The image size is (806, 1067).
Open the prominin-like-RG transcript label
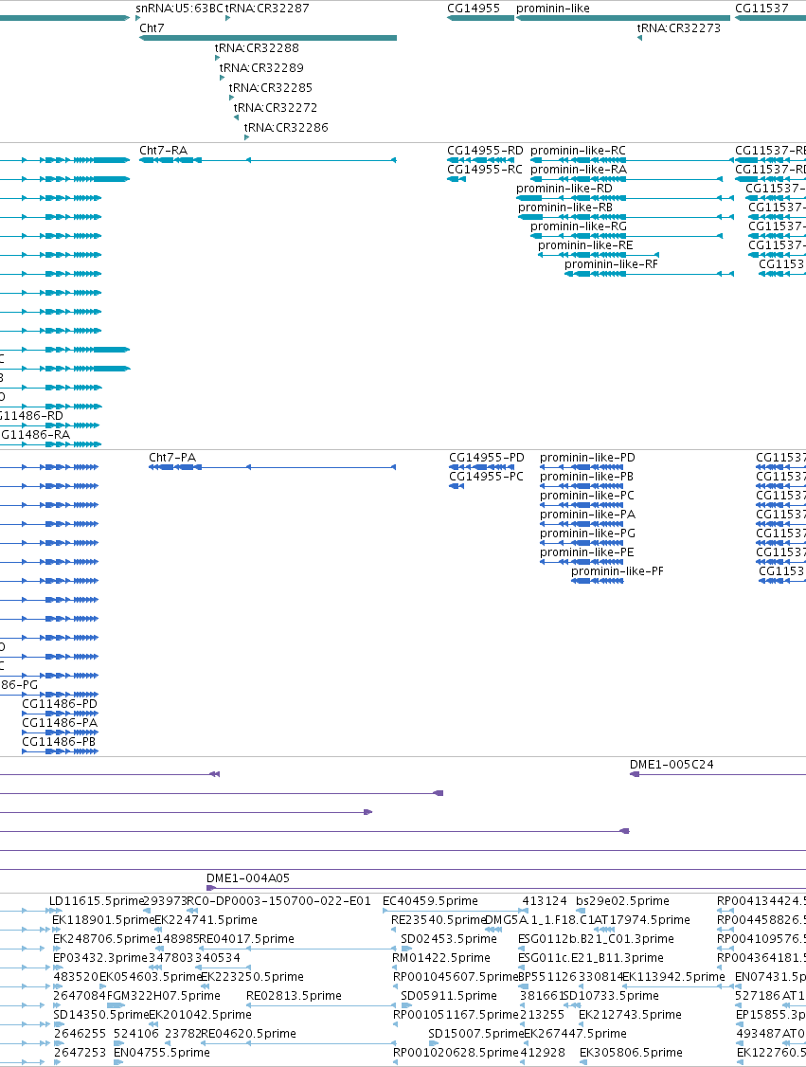579,226
